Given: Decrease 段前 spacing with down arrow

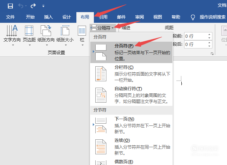Looking at the screenshot, I should click(210, 38).
